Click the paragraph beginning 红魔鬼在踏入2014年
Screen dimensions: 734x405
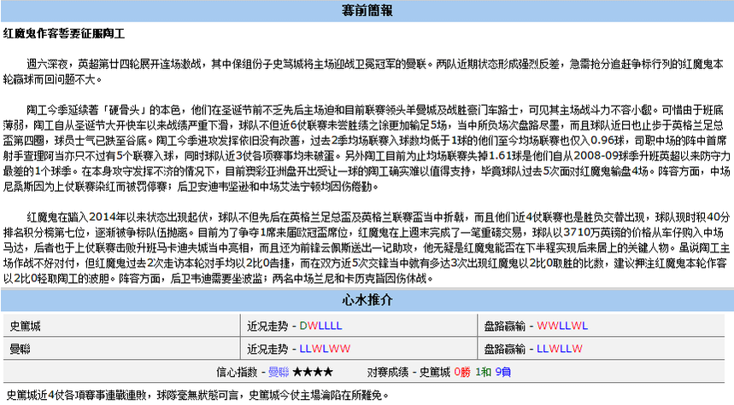367,247
